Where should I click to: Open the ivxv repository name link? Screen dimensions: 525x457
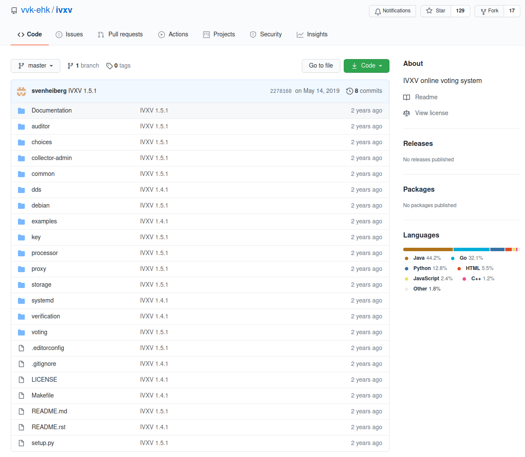tap(64, 10)
